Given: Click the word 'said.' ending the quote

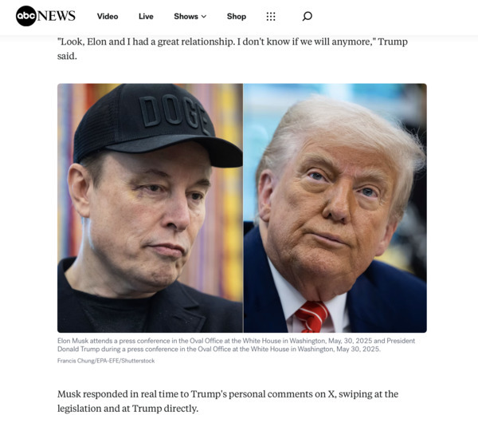Looking at the screenshot, I should [67, 56].
